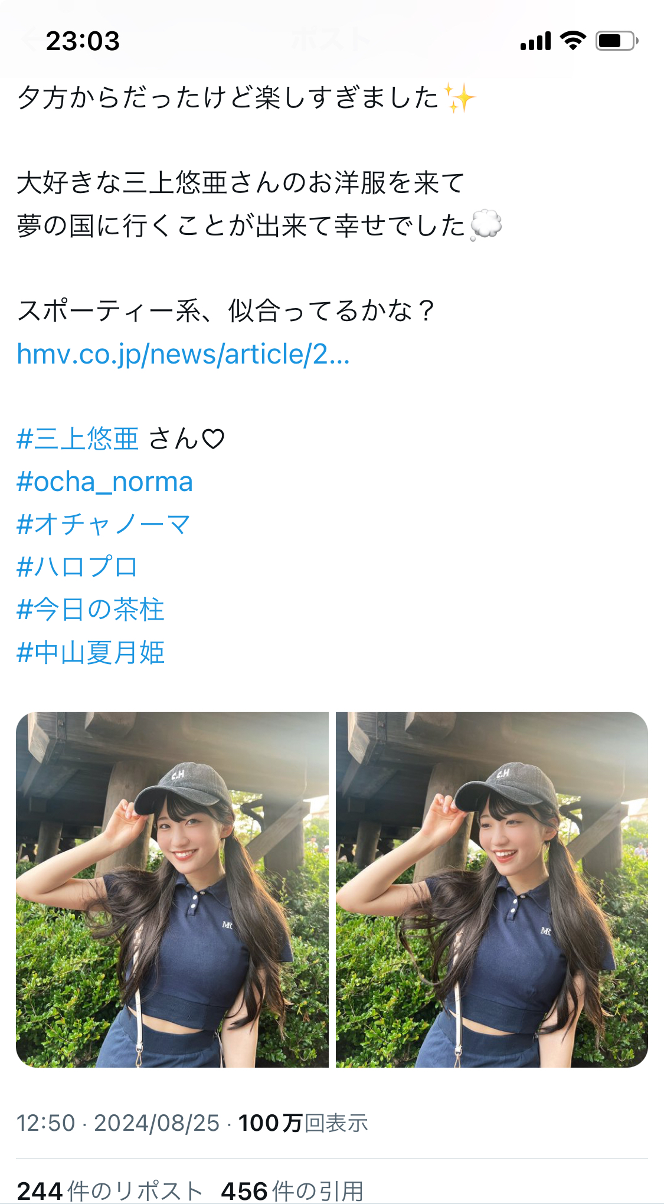This screenshot has width=664, height=1204.
Task: Open the #今日の茶柱 hashtag
Action: (90, 610)
